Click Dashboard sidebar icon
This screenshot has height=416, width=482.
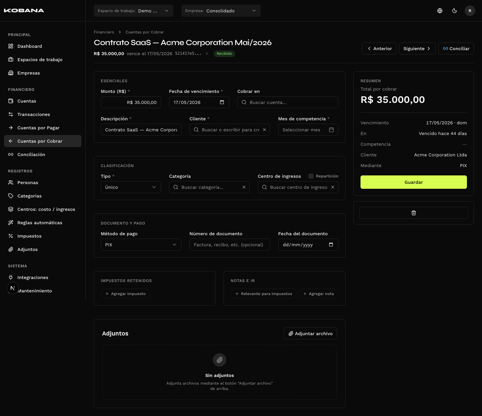pos(11,46)
